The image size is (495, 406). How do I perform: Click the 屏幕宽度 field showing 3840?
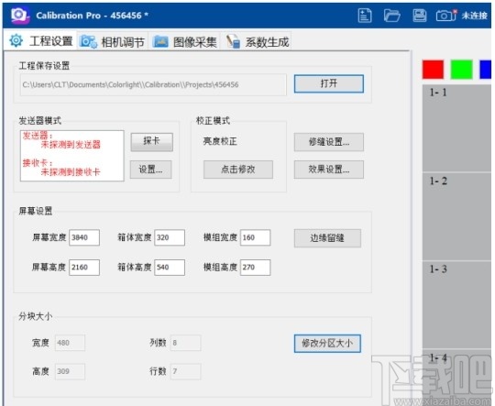click(84, 237)
